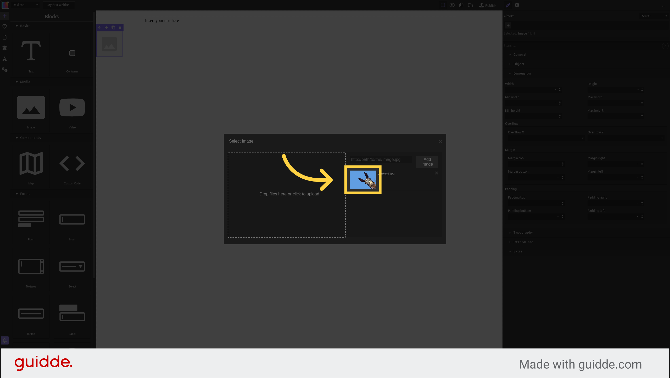The width and height of the screenshot is (670, 378).
Task: Collapse the Dimension section
Action: [x=522, y=73]
